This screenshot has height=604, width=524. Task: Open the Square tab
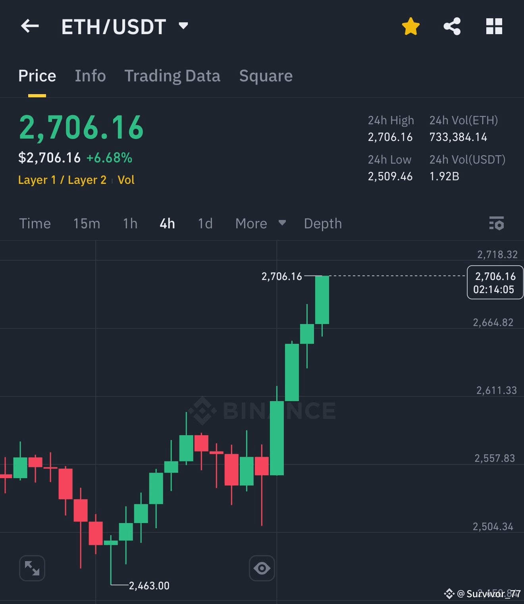pos(266,76)
